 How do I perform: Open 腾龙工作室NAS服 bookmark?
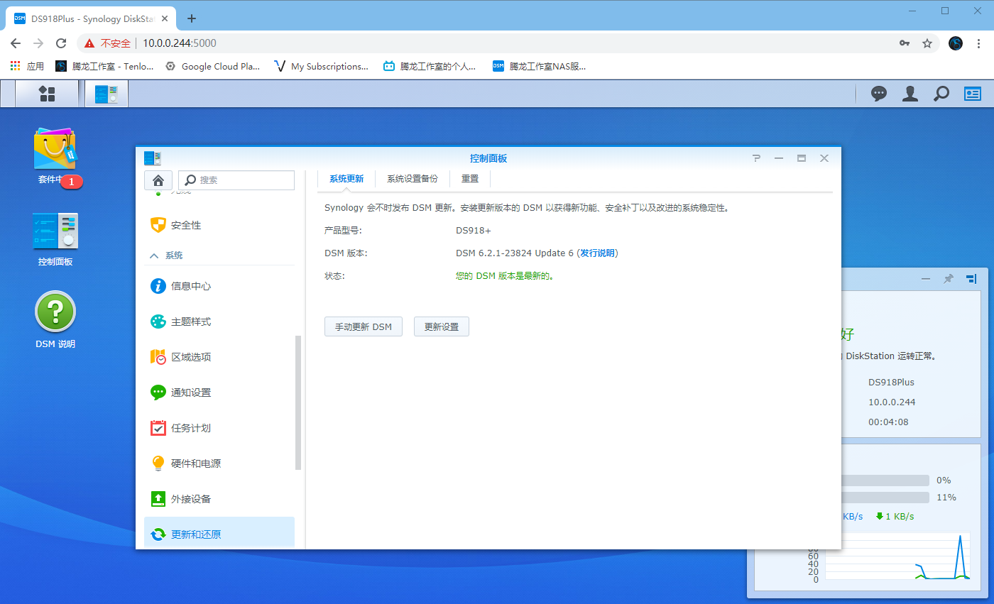pos(540,66)
